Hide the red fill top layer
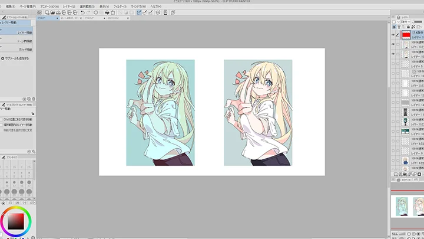Image resolution: width=424 pixels, height=239 pixels. coord(393,35)
